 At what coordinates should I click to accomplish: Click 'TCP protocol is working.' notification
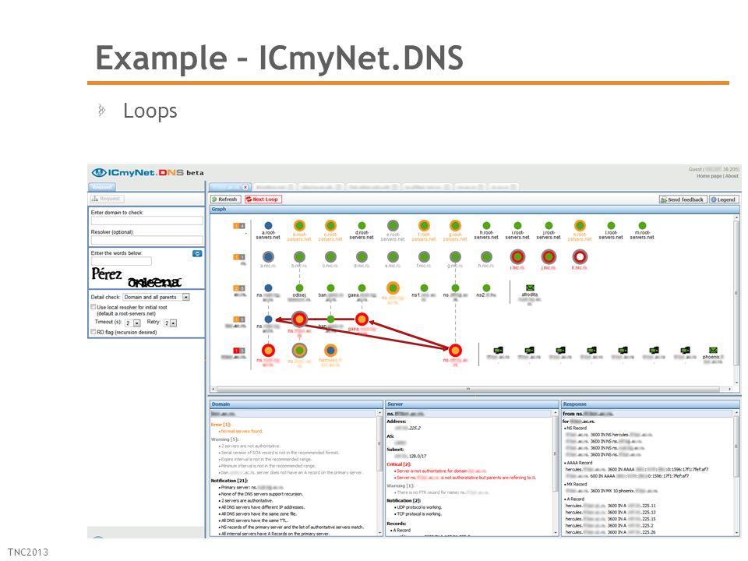point(419,514)
